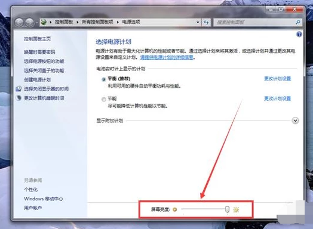Close the power options window
The image size is (313, 229).
[294, 10]
